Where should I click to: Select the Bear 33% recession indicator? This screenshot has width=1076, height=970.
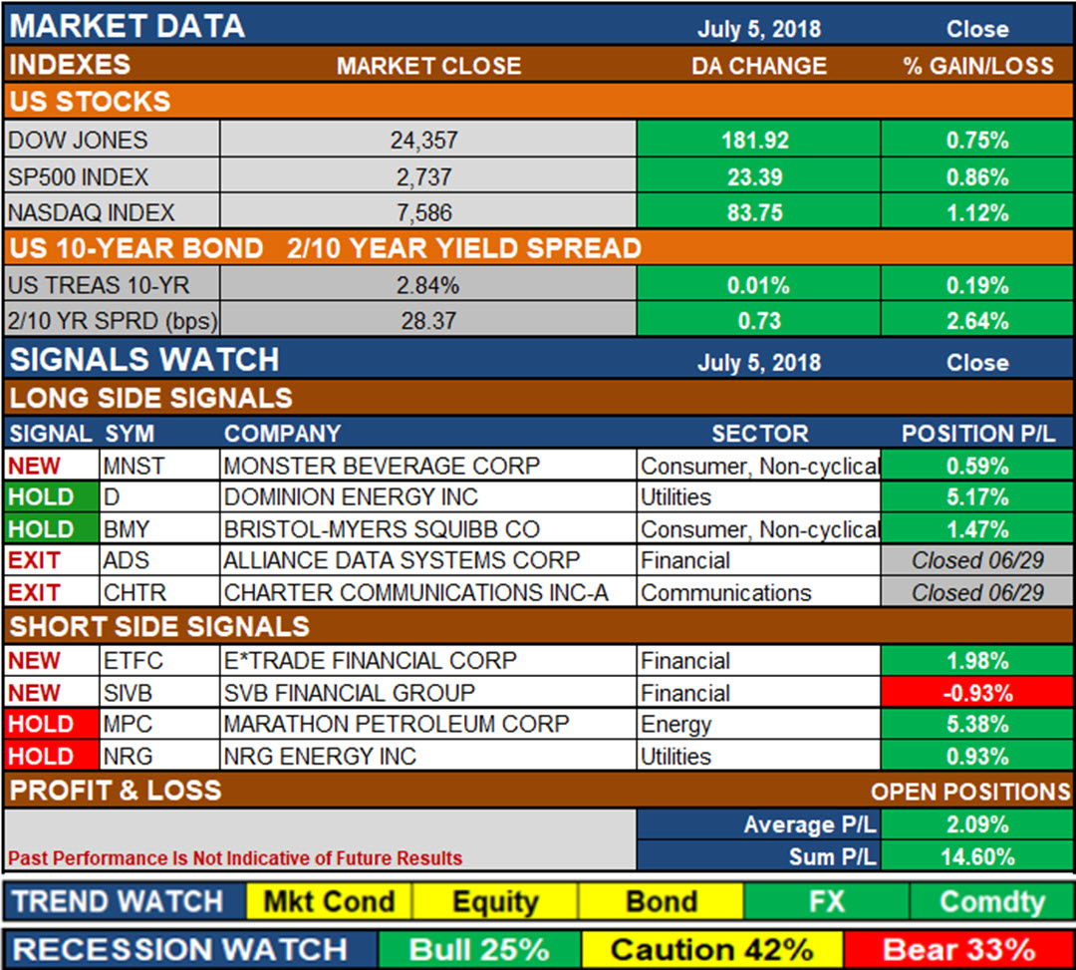[x=958, y=949]
